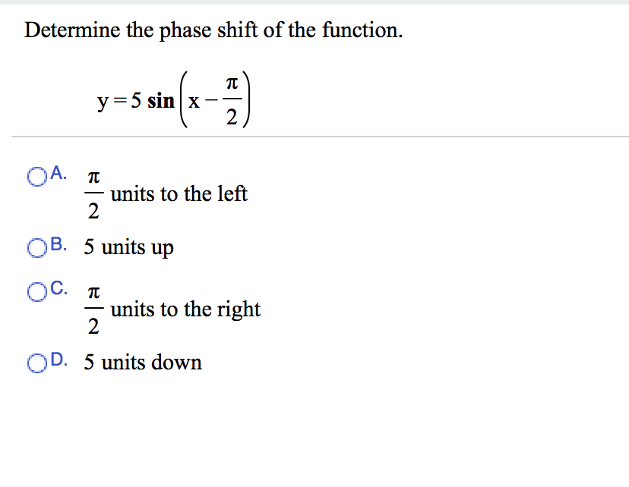Click the π/2 fraction in option A
The width and height of the screenshot is (629, 487).
point(92,194)
